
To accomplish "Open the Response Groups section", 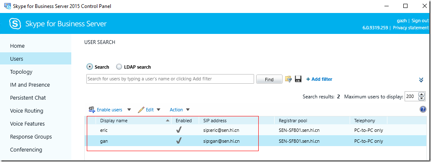I will click(31, 136).
